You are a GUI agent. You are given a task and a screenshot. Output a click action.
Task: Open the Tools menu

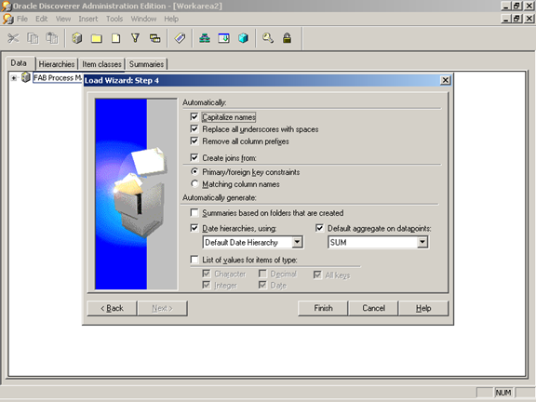114,19
